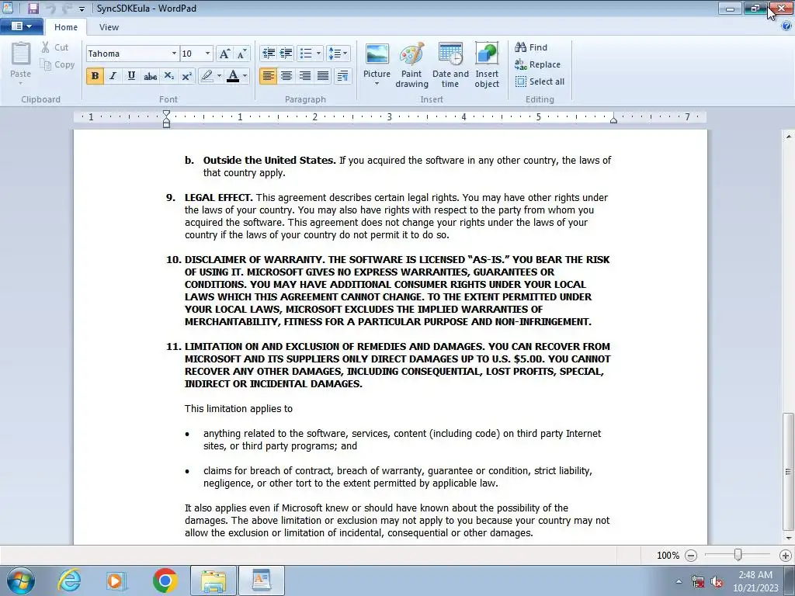
Task: Open WordPad Help icon
Action: coord(786,27)
